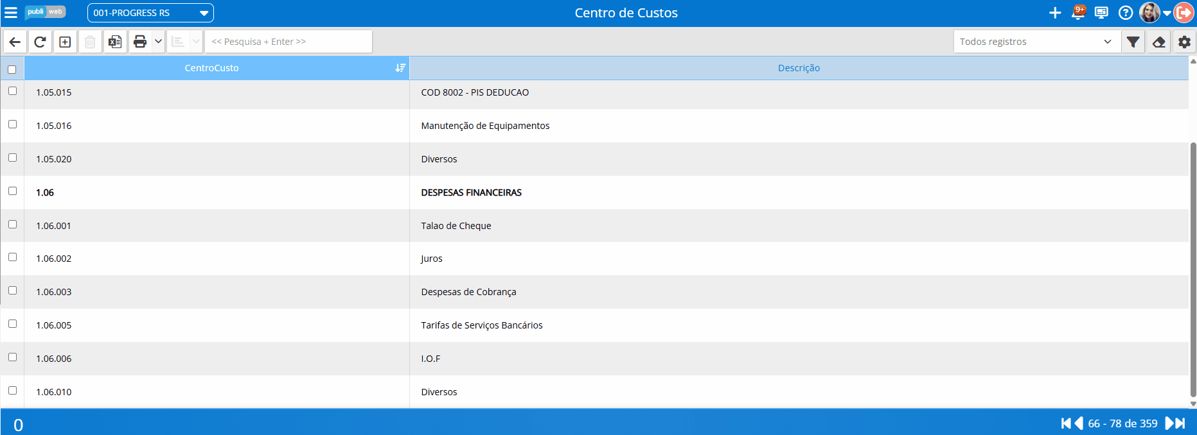
Task: Click sort descending icon in CentroCusto header
Action: [x=400, y=68]
